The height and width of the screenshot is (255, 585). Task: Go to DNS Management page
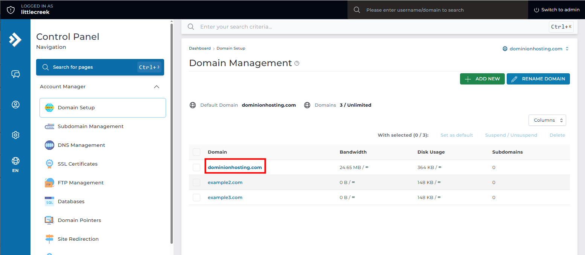[81, 145]
